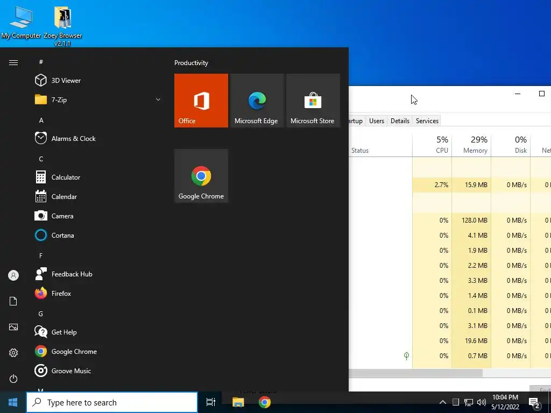Open File Explorer from the taskbar
The width and height of the screenshot is (551, 413).
click(238, 402)
